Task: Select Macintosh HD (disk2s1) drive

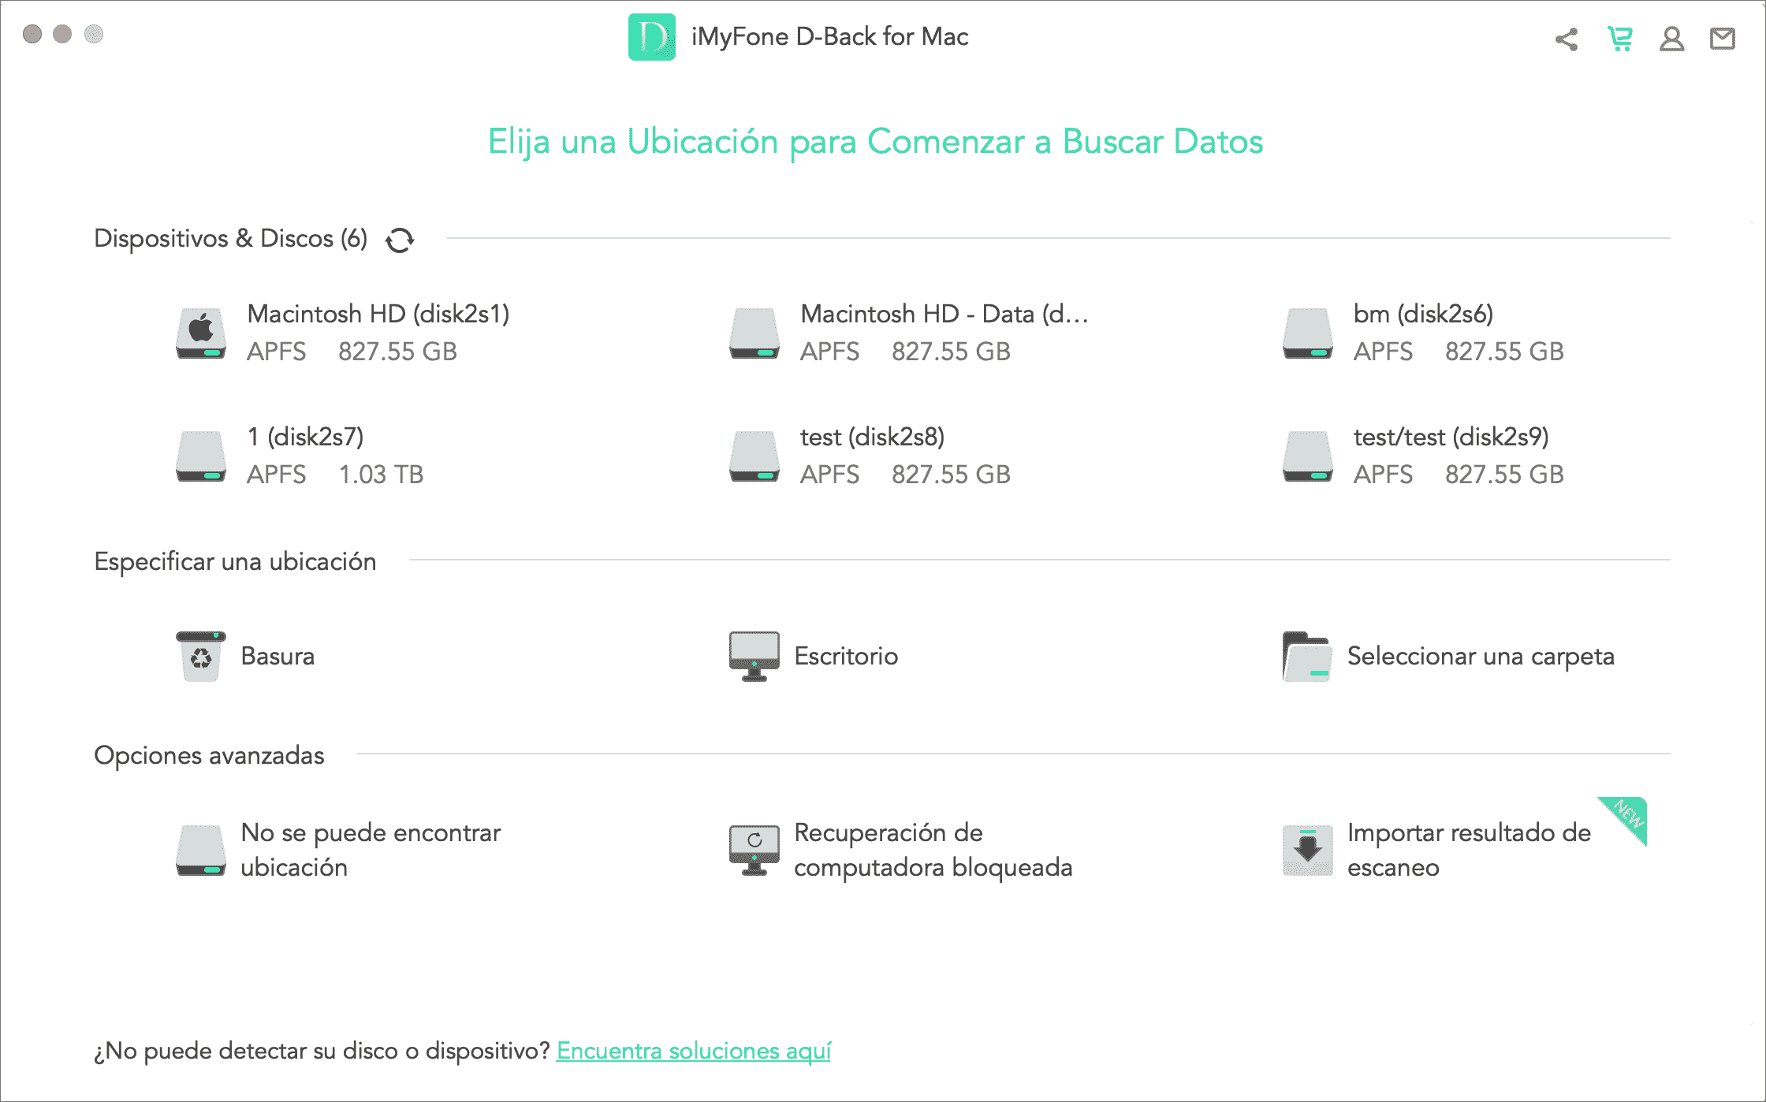Action: click(343, 333)
